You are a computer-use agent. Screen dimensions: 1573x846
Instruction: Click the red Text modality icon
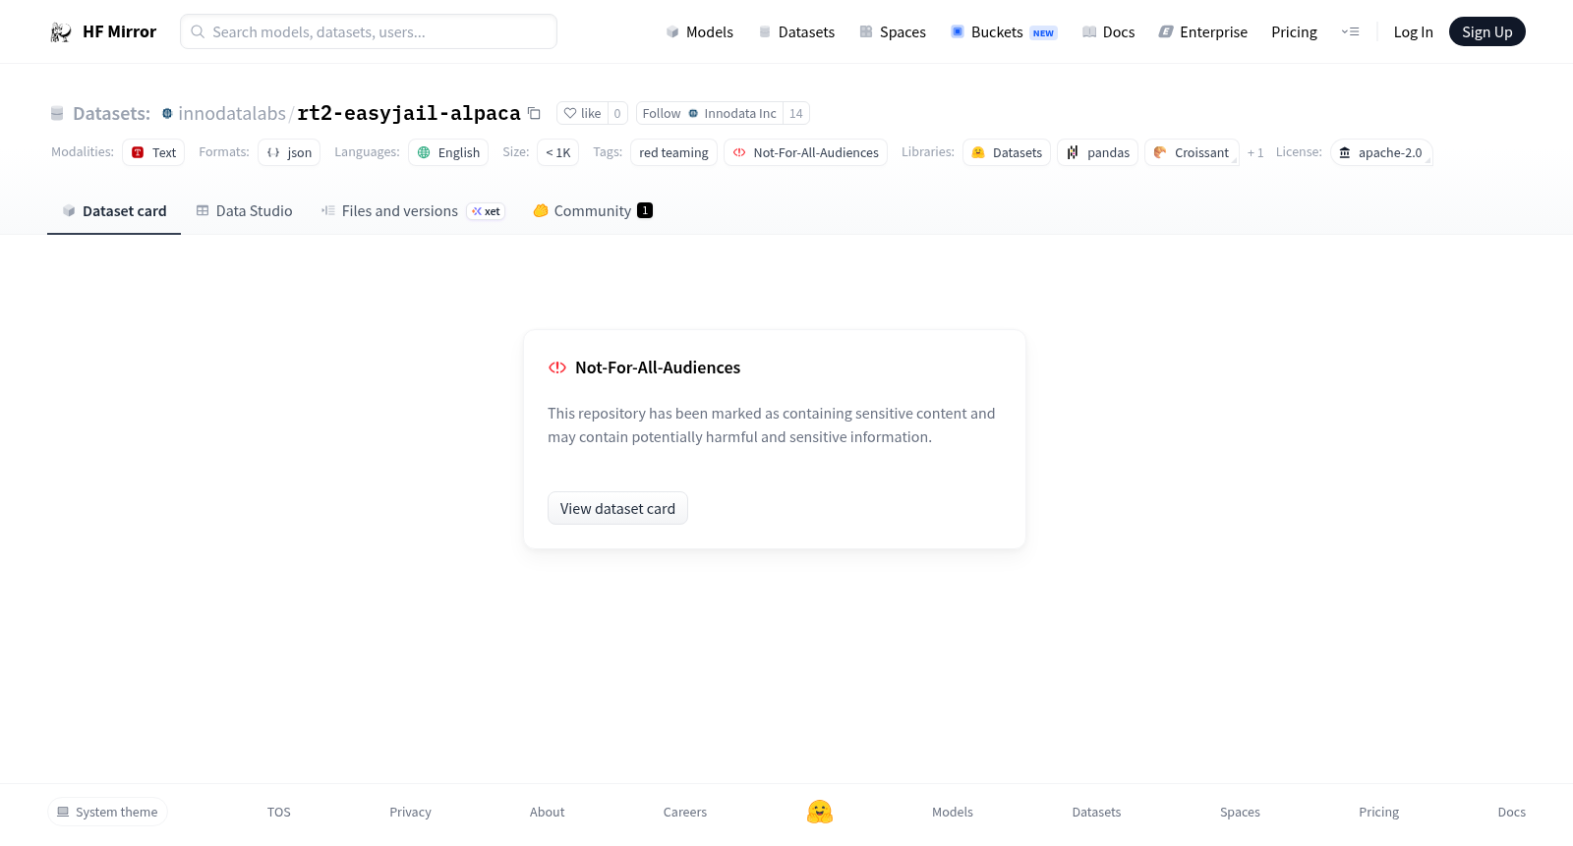pos(138,152)
